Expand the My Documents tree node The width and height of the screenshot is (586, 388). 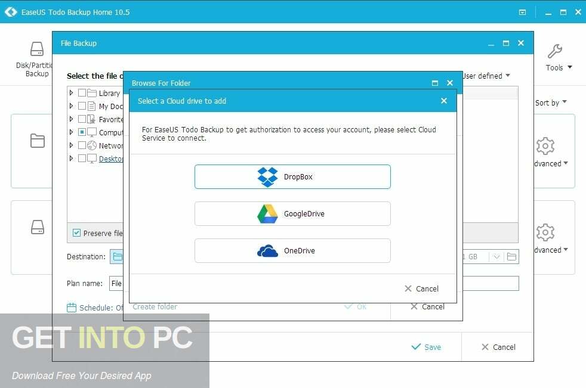tap(71, 106)
